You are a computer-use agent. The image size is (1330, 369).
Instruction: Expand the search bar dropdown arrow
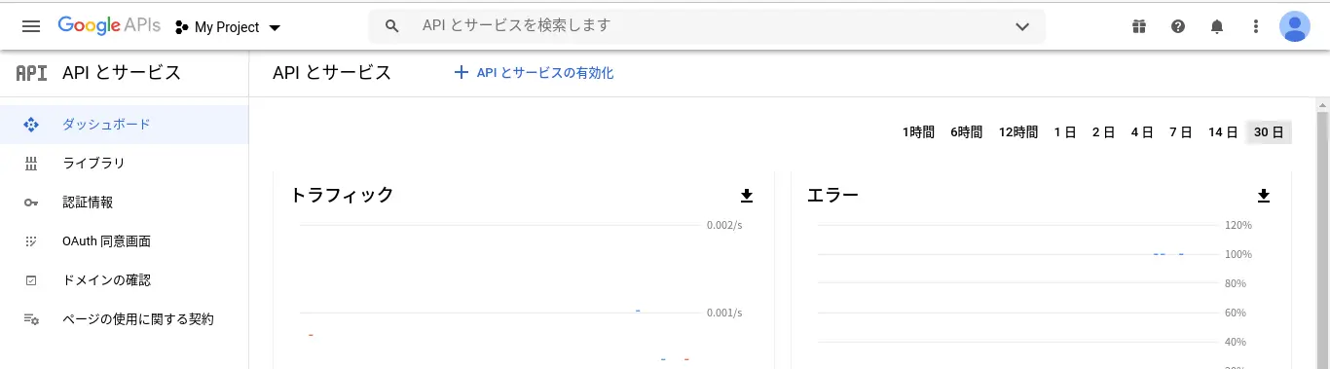pyautogui.click(x=1022, y=26)
